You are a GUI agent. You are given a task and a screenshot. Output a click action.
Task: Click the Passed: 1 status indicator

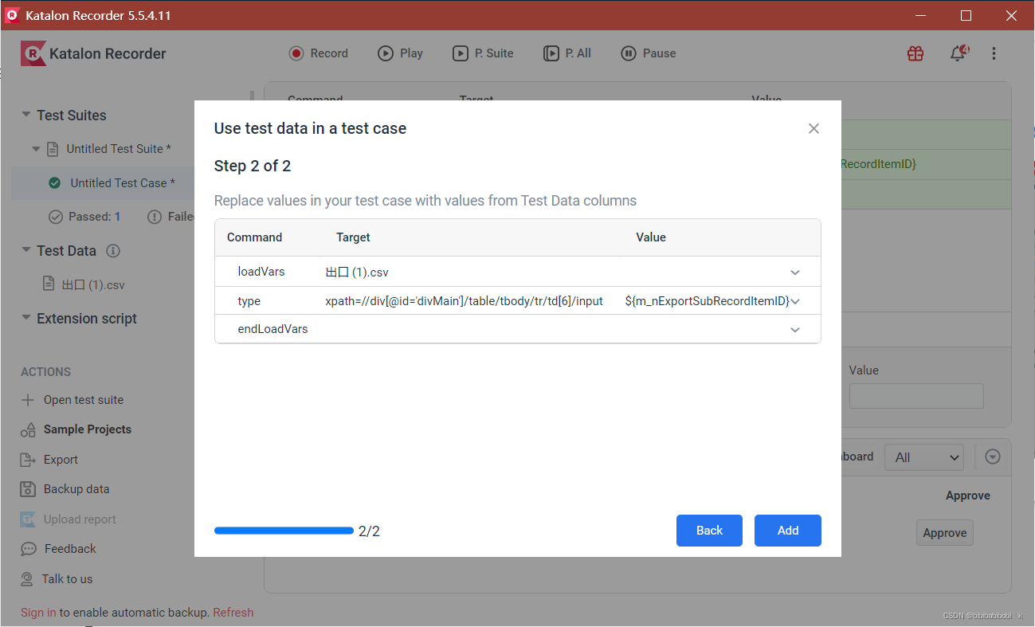[x=85, y=217]
